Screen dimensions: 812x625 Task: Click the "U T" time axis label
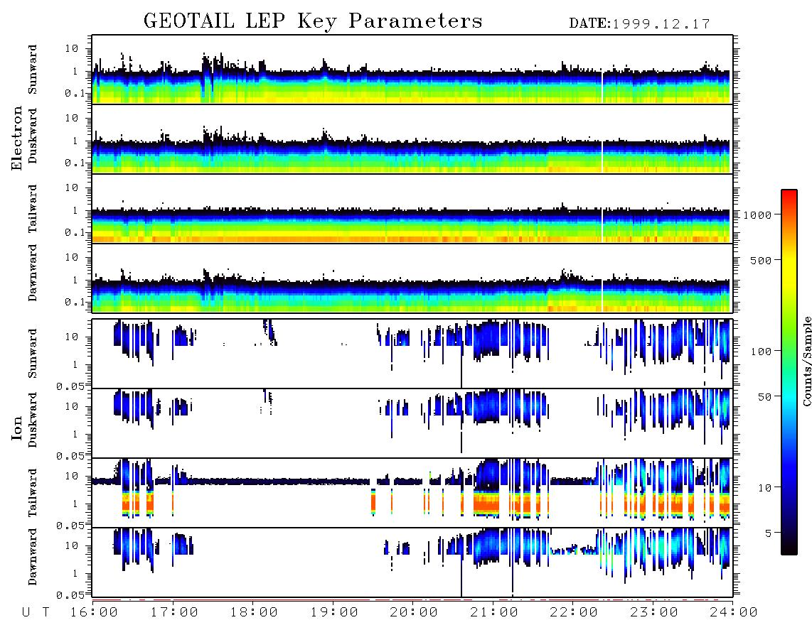pyautogui.click(x=36, y=613)
